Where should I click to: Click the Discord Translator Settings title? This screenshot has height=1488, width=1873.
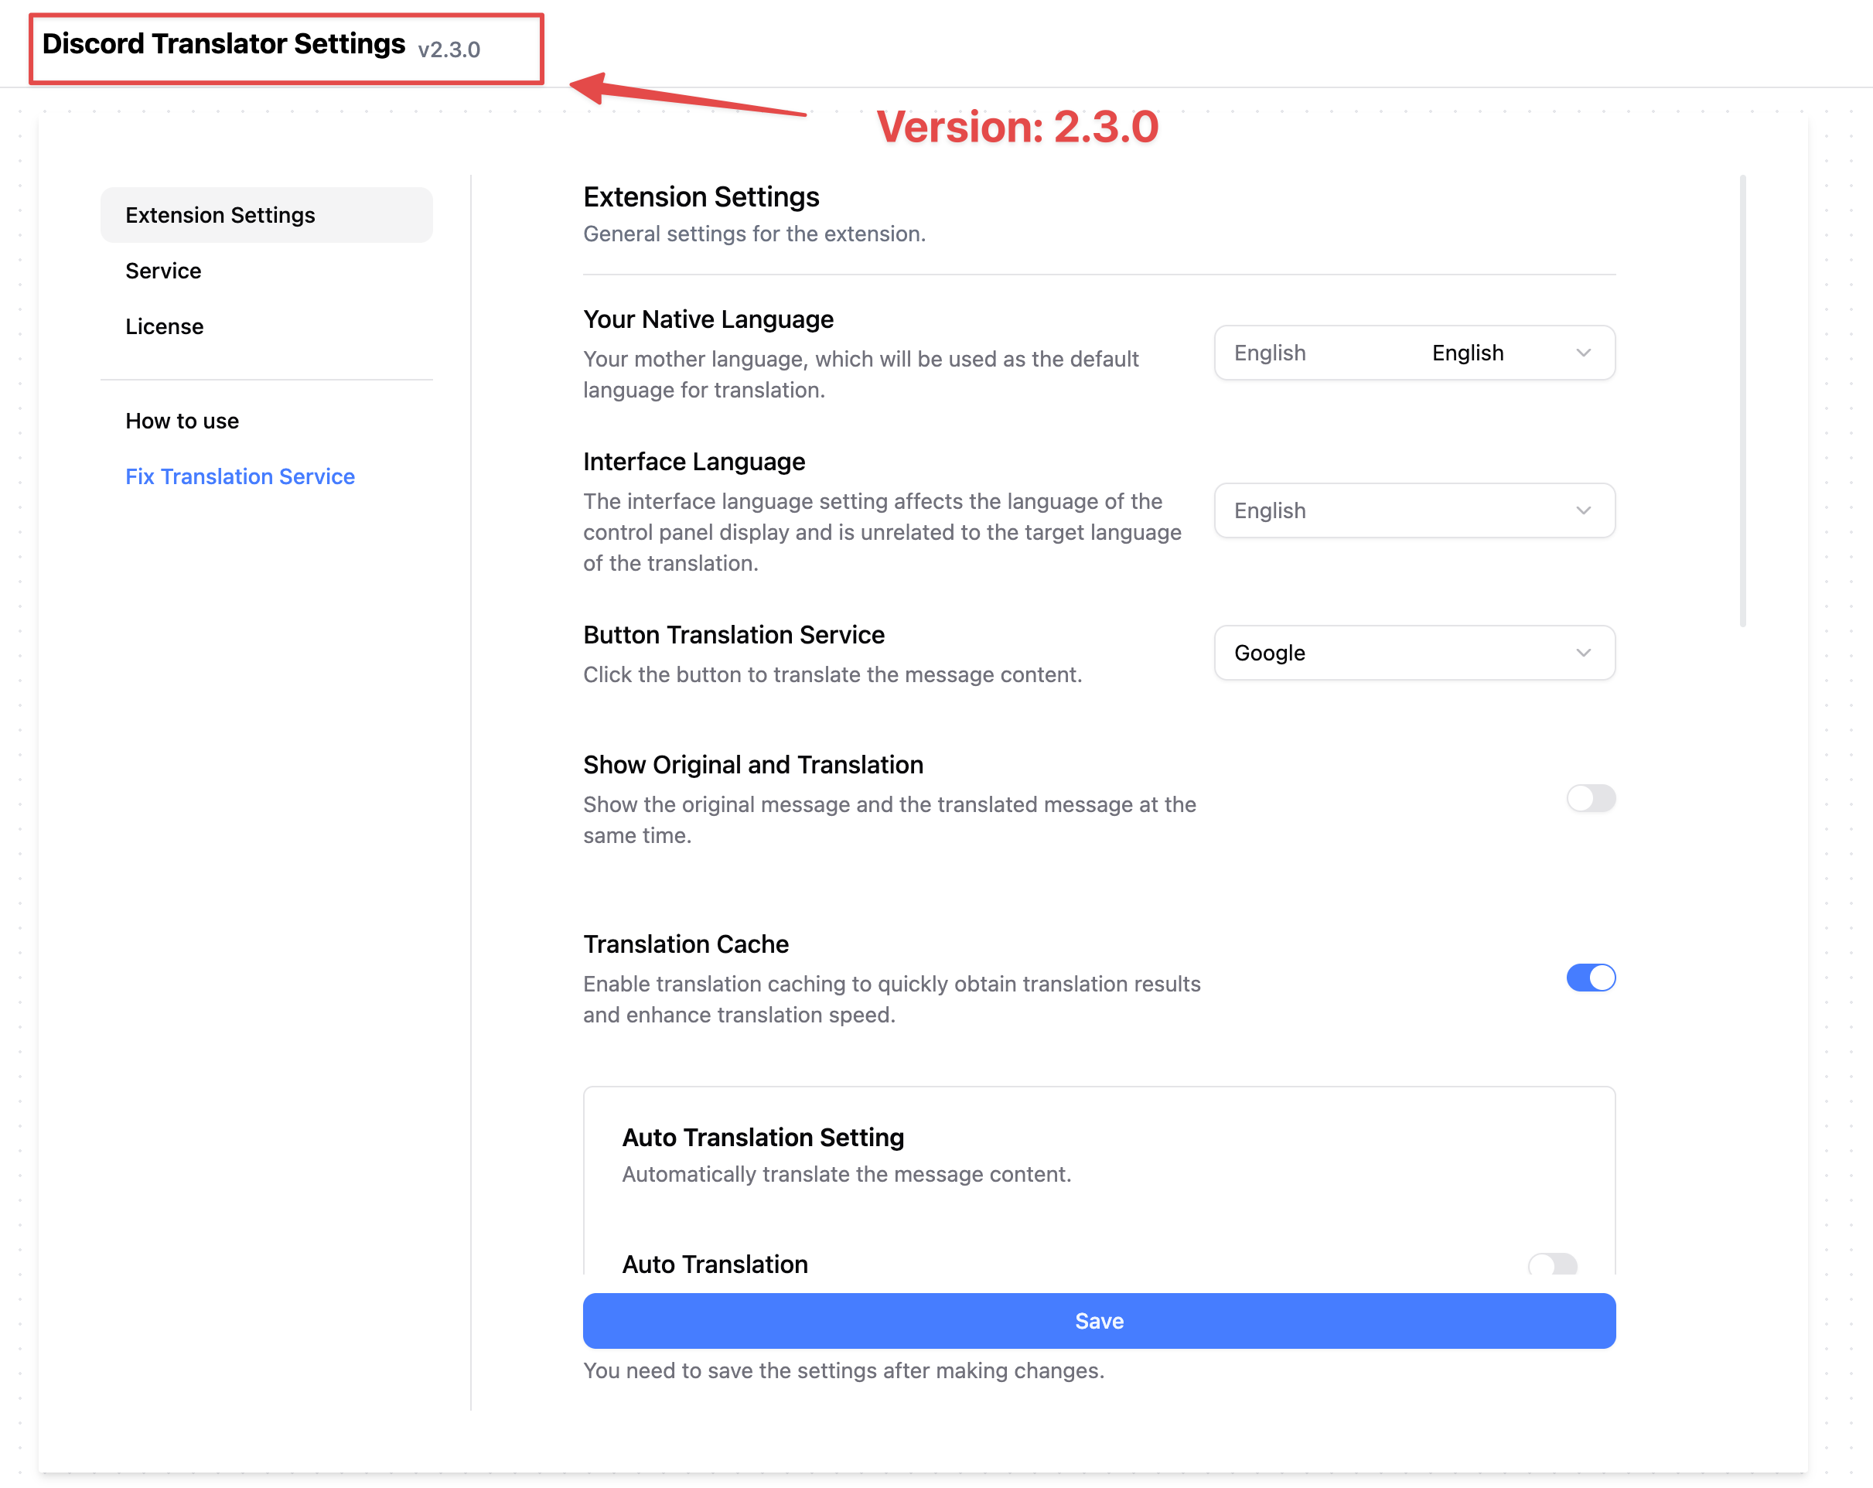click(x=223, y=43)
